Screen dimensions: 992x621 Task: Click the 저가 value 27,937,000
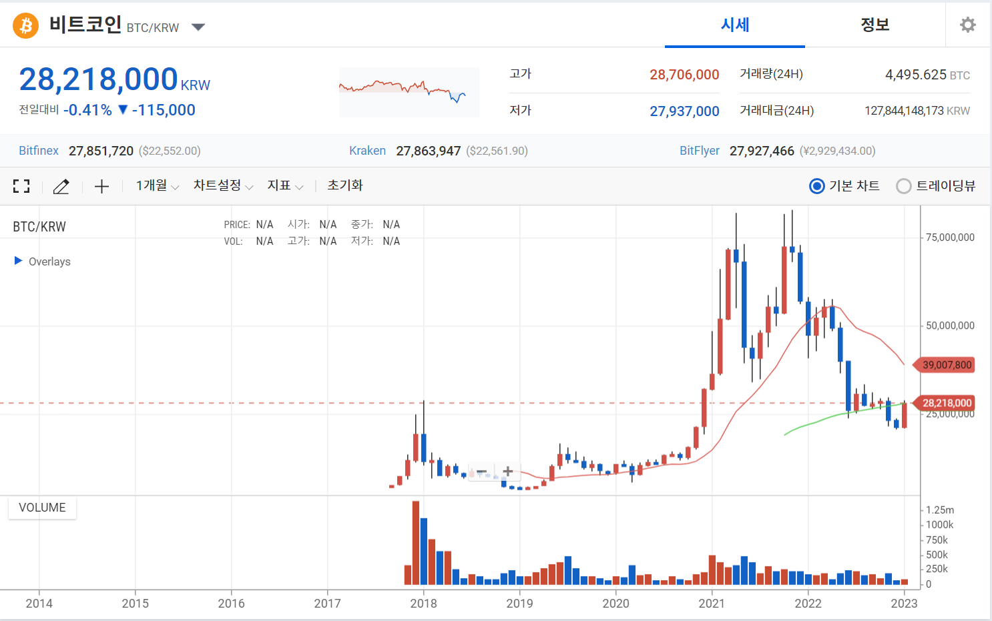[684, 111]
